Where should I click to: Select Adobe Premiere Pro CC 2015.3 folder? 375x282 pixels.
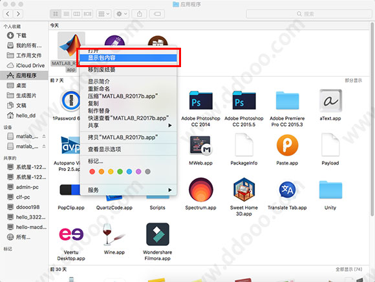[287, 101]
